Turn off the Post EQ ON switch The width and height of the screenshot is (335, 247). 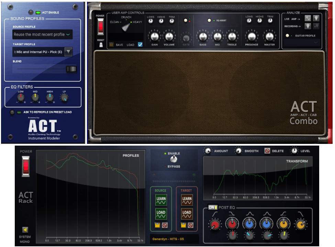pyautogui.click(x=212, y=208)
